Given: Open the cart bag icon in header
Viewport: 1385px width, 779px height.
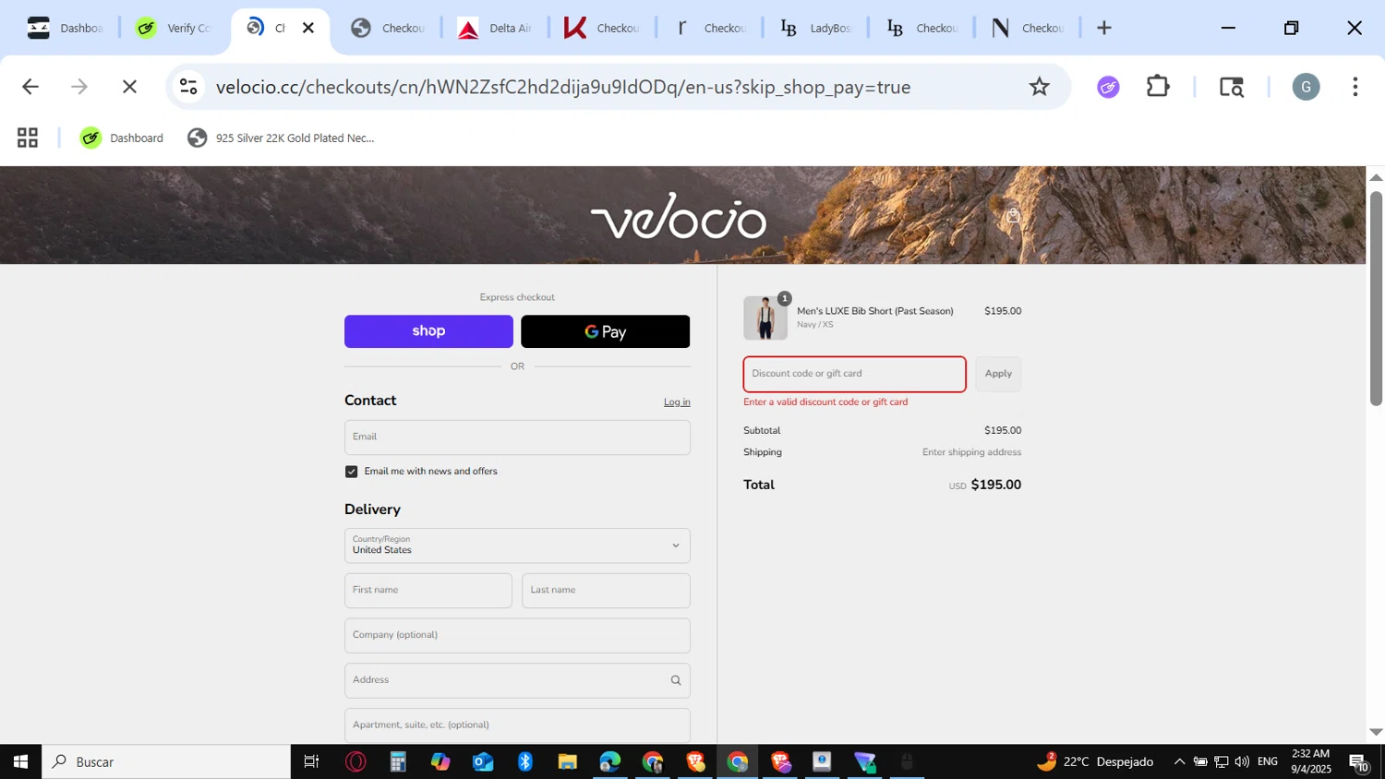Looking at the screenshot, I should (x=1013, y=216).
